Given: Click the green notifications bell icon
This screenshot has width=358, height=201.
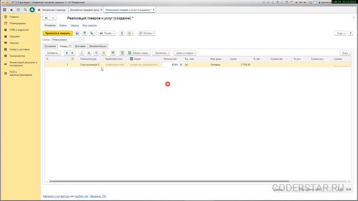Looking at the screenshot, I should (32, 10).
